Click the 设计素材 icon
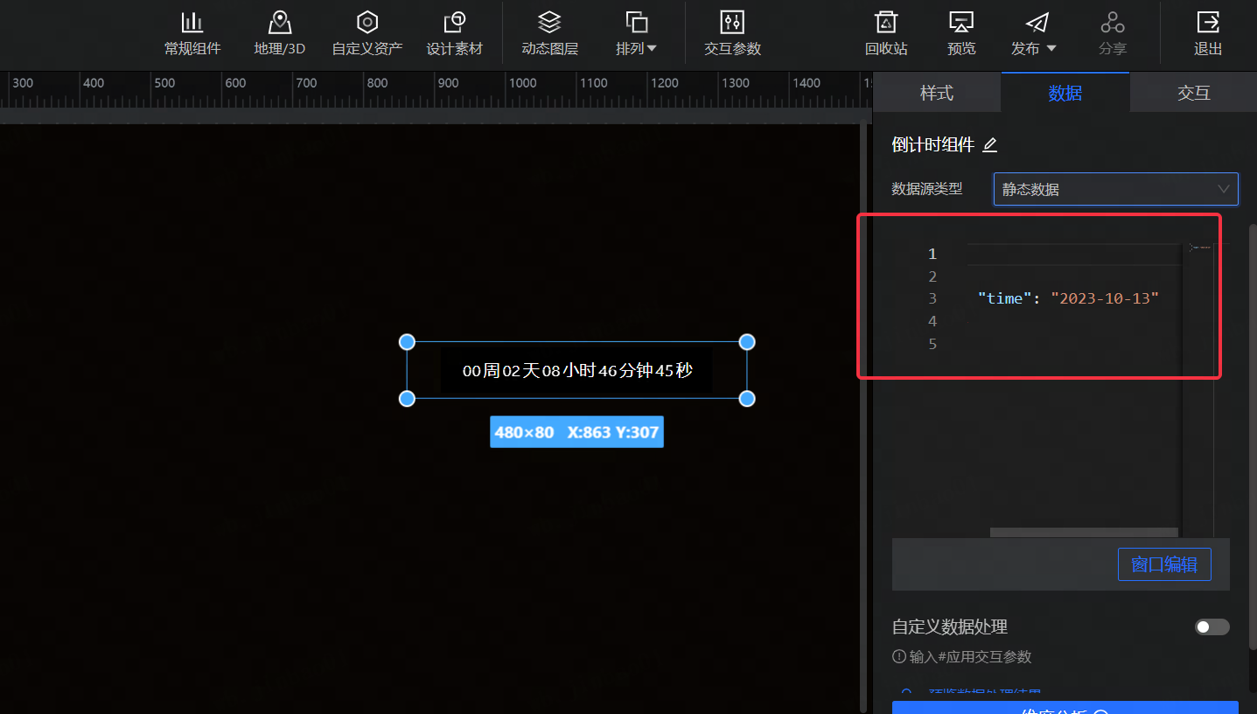 pos(455,32)
